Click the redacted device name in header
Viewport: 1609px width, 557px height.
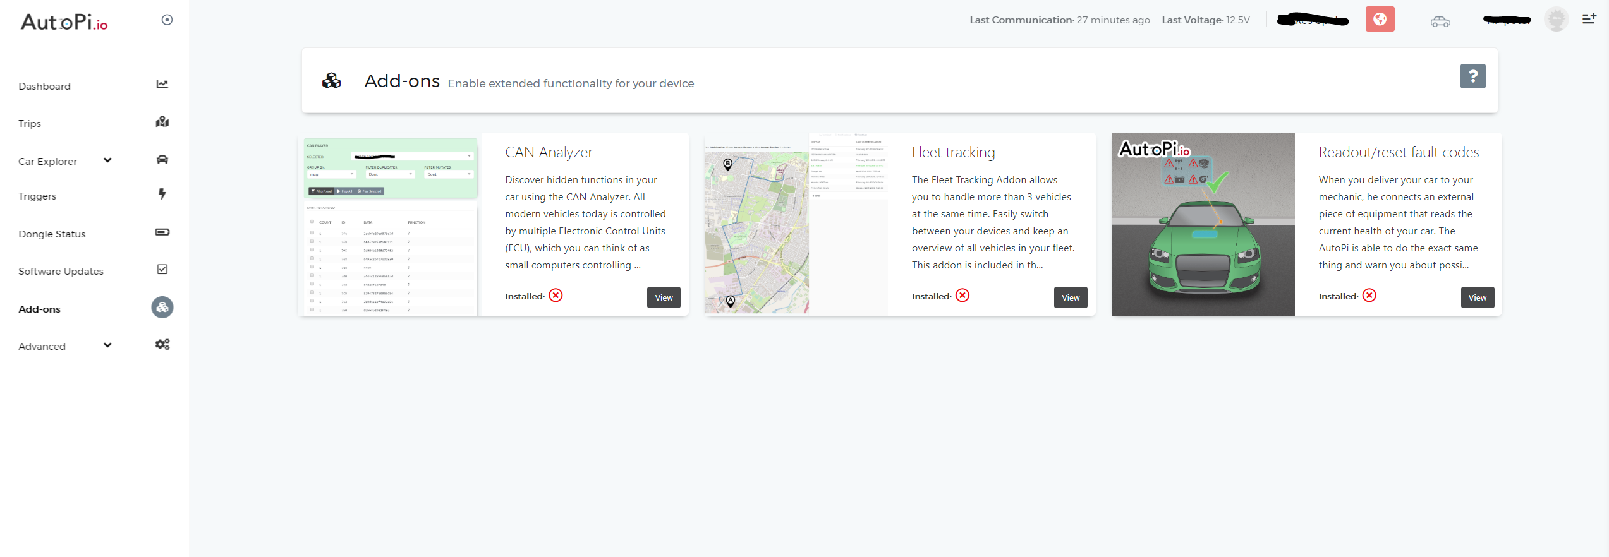pyautogui.click(x=1313, y=20)
